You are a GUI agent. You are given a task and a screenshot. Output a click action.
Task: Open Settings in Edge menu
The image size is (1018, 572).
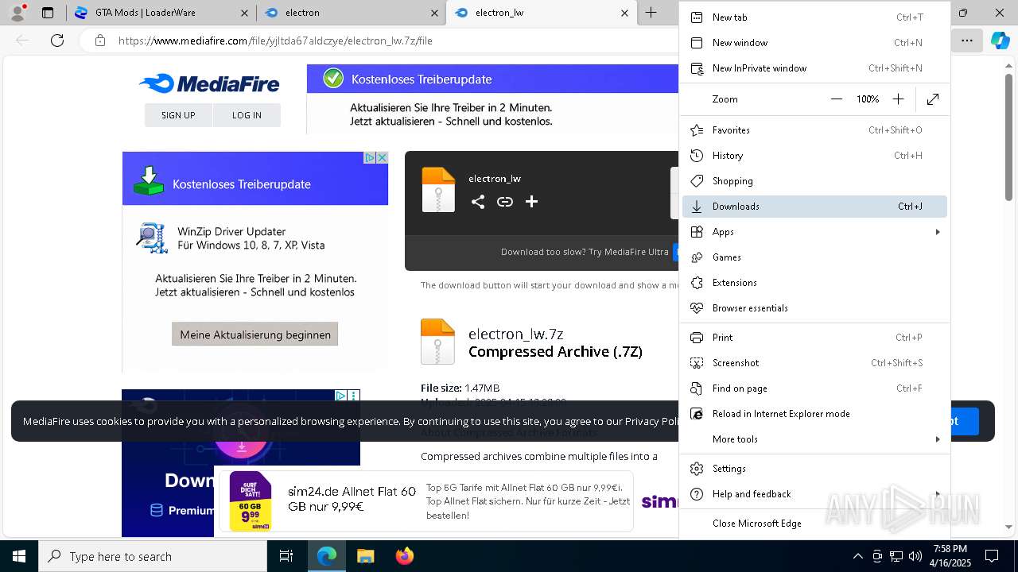tap(814, 469)
